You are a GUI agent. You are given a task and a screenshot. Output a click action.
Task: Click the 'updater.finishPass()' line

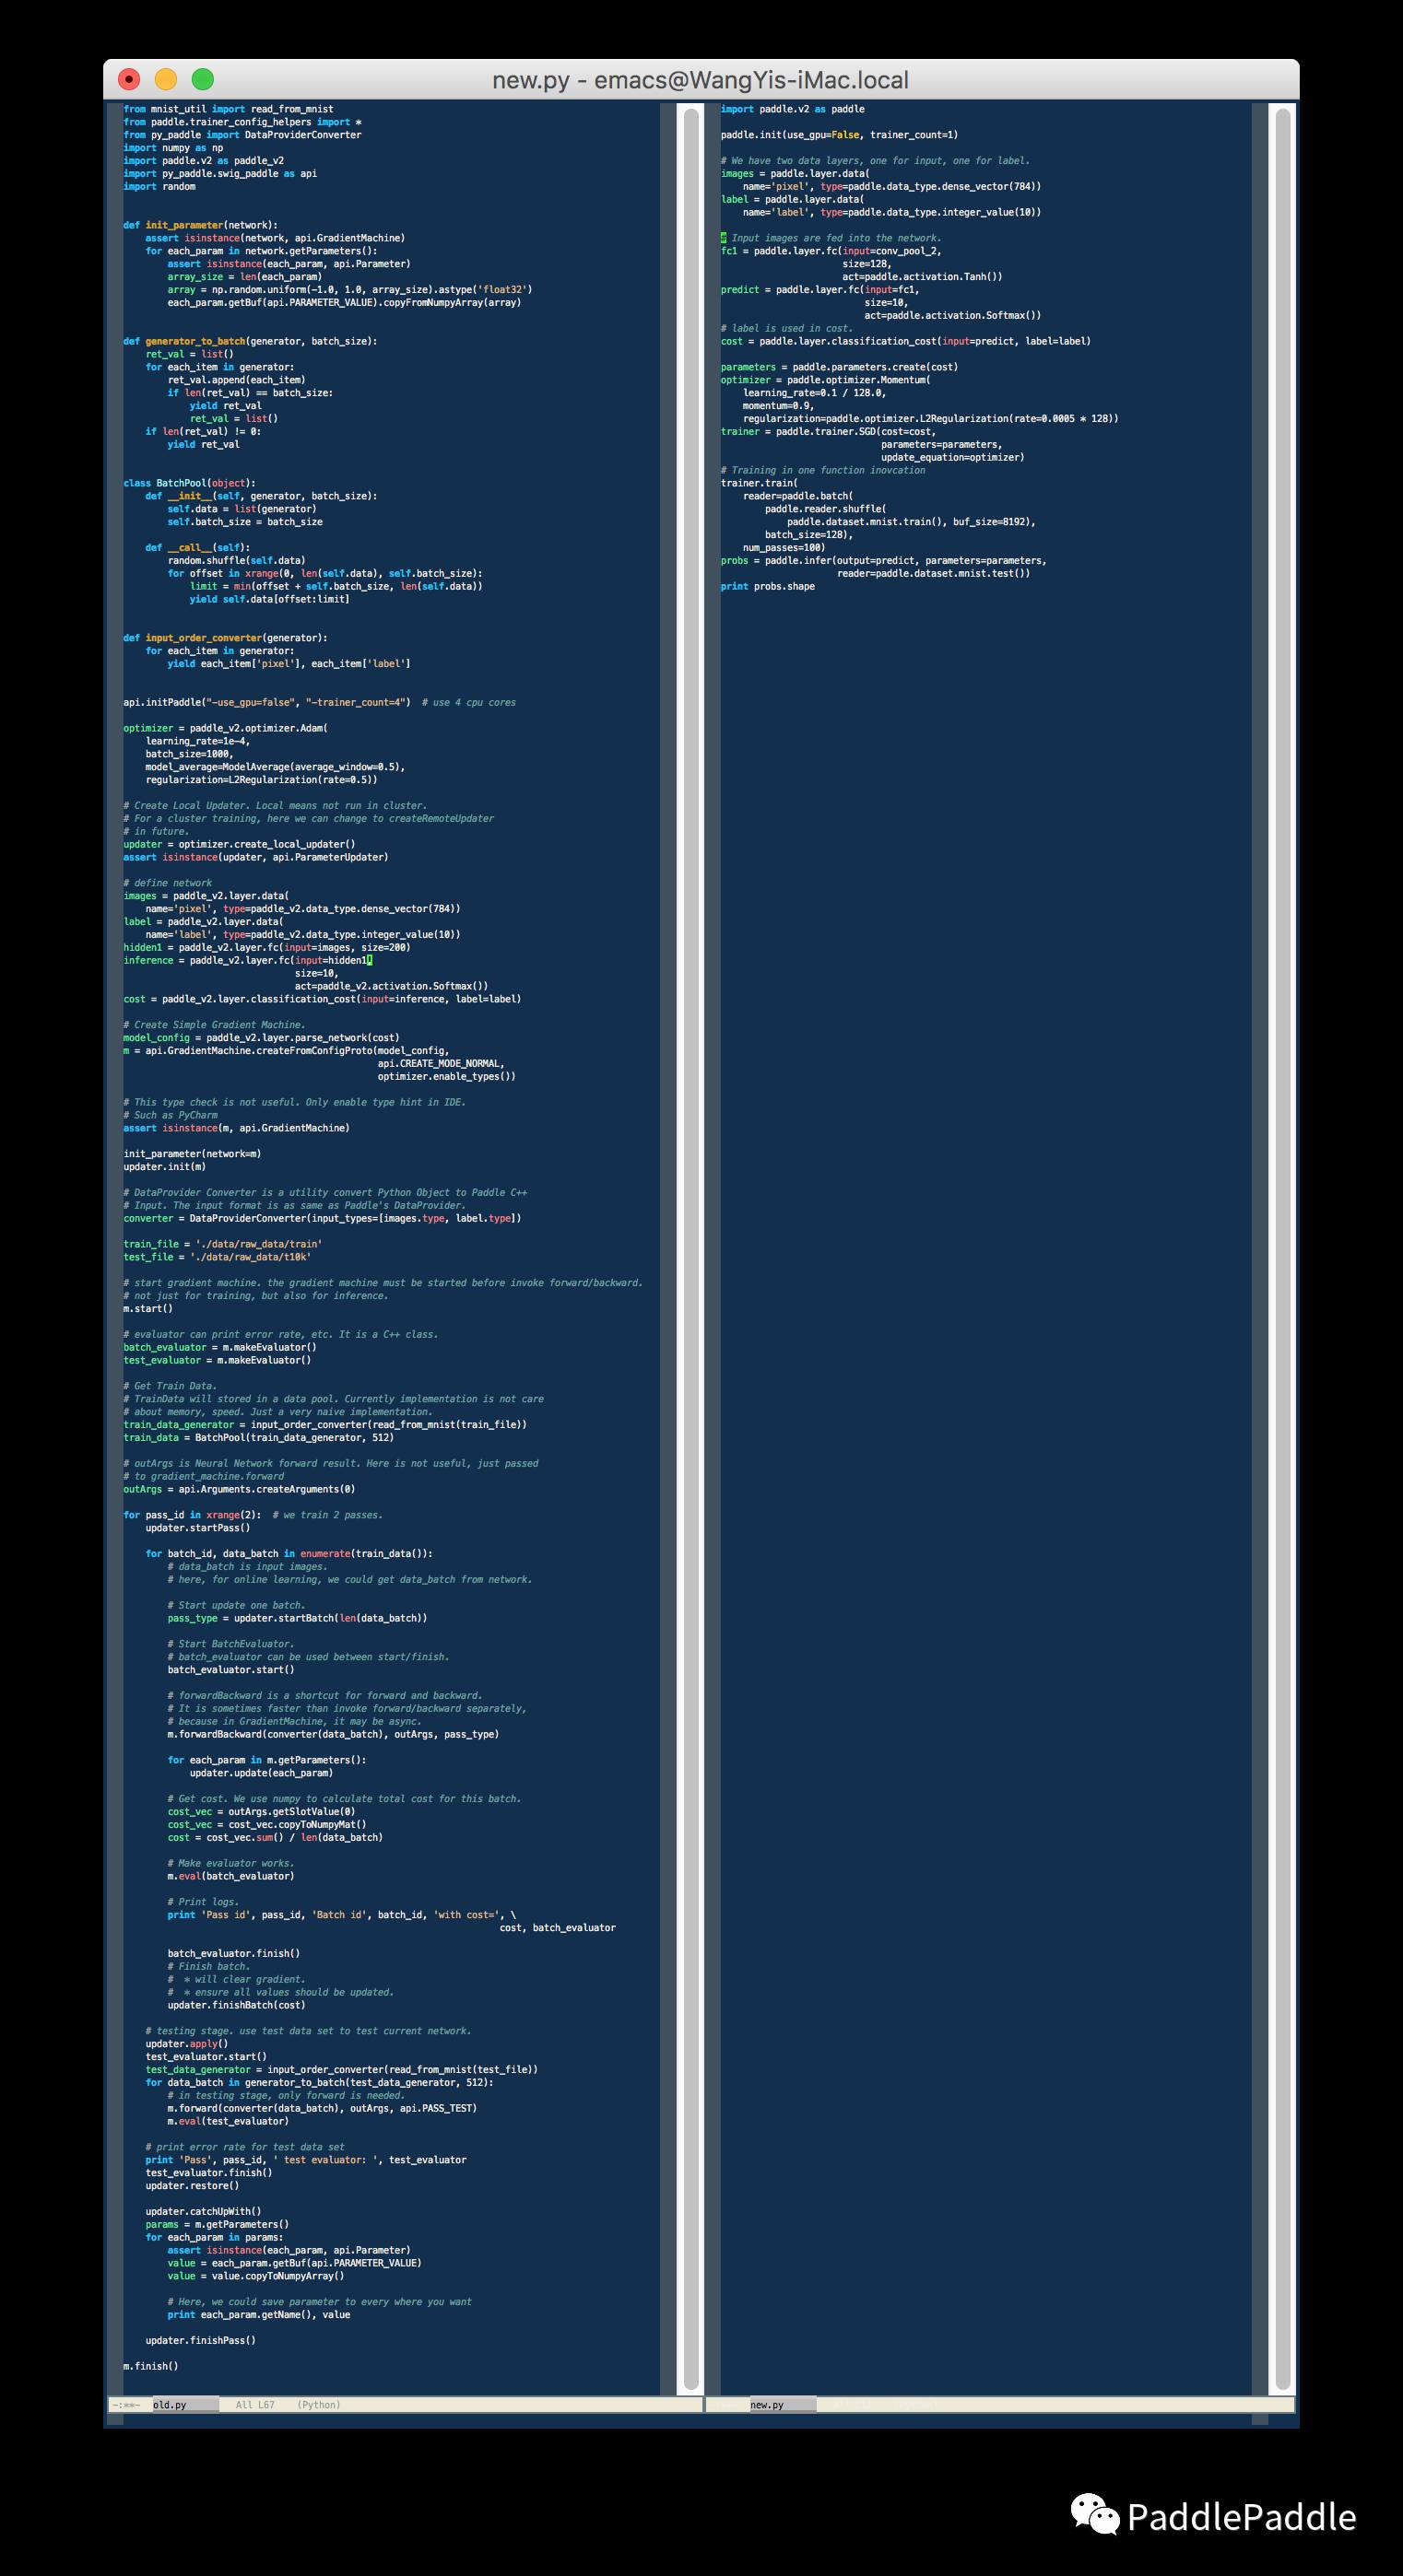point(200,2340)
